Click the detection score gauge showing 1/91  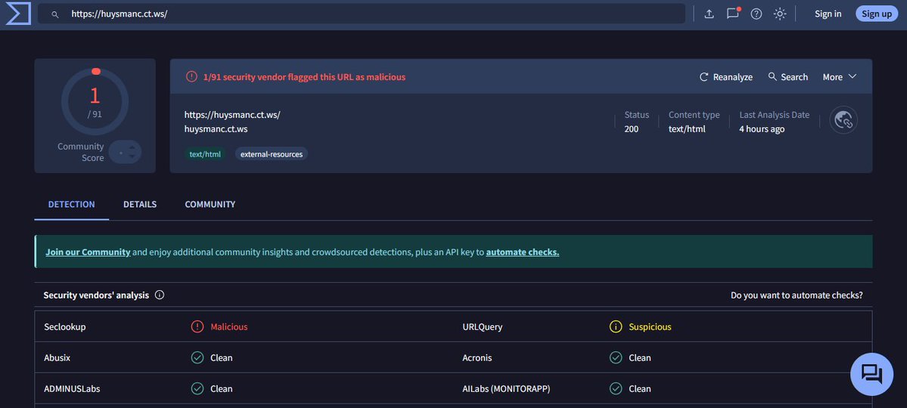coord(95,101)
